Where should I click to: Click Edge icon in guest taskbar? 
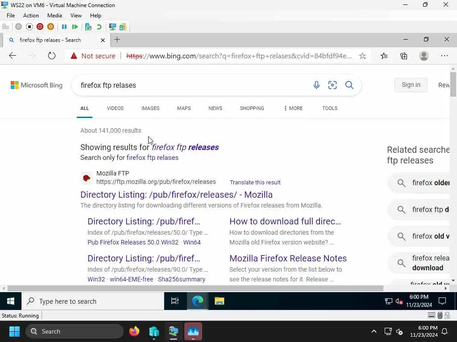click(197, 301)
